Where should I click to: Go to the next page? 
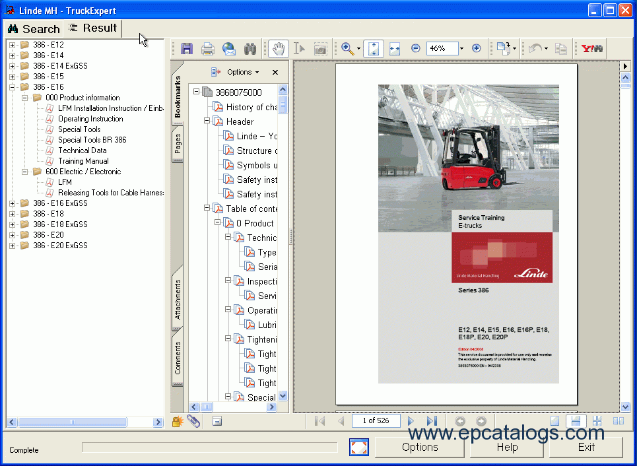[411, 421]
